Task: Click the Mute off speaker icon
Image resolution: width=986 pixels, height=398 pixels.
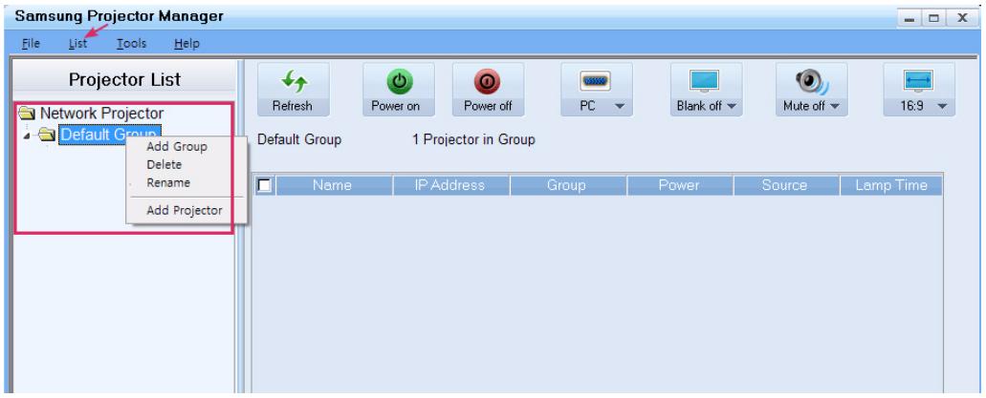Action: pos(811,81)
